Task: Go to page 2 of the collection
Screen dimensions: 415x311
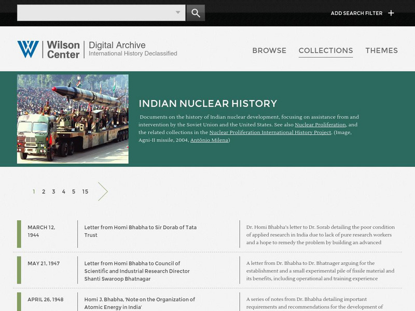Action: 44,191
